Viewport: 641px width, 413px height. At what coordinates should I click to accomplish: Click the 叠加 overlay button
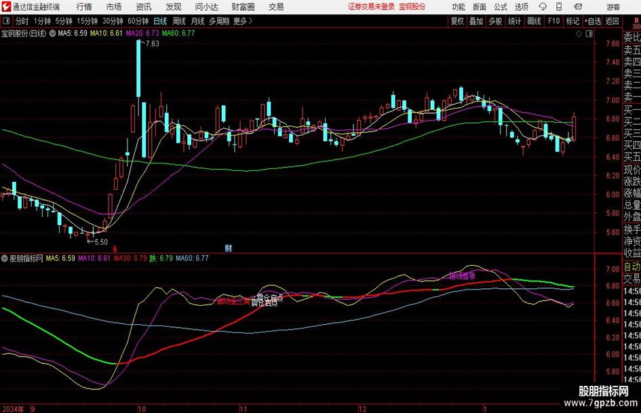coord(476,21)
